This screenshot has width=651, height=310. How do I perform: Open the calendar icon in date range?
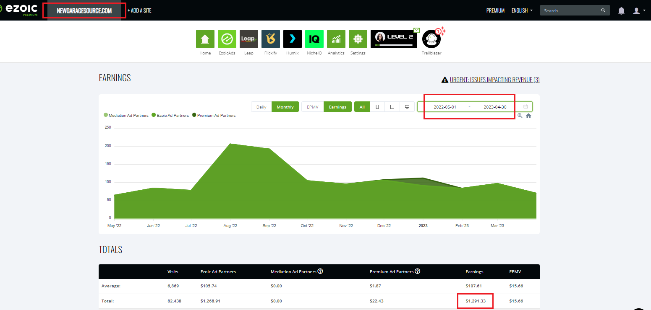click(x=526, y=107)
